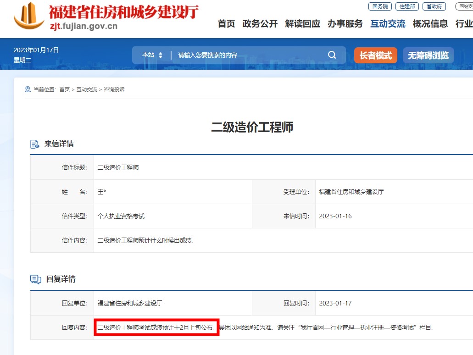
Task: Open 办事服务 navigation tab
Action: tap(345, 24)
